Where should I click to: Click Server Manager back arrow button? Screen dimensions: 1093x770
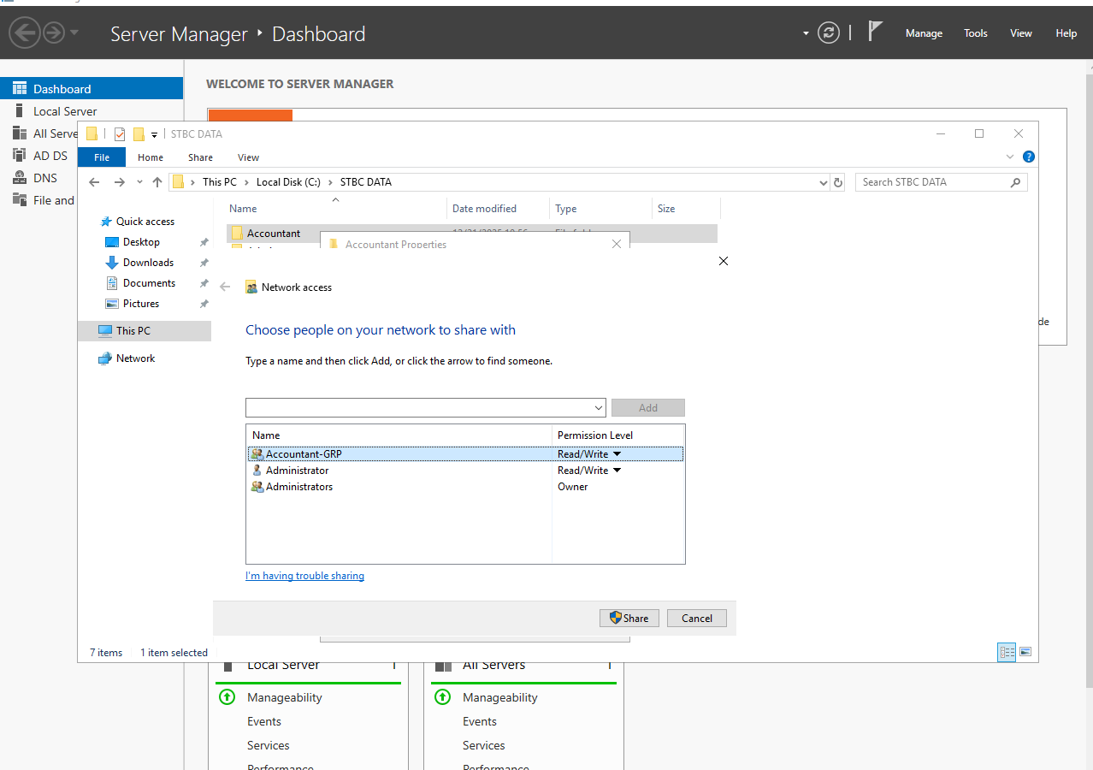click(x=25, y=33)
